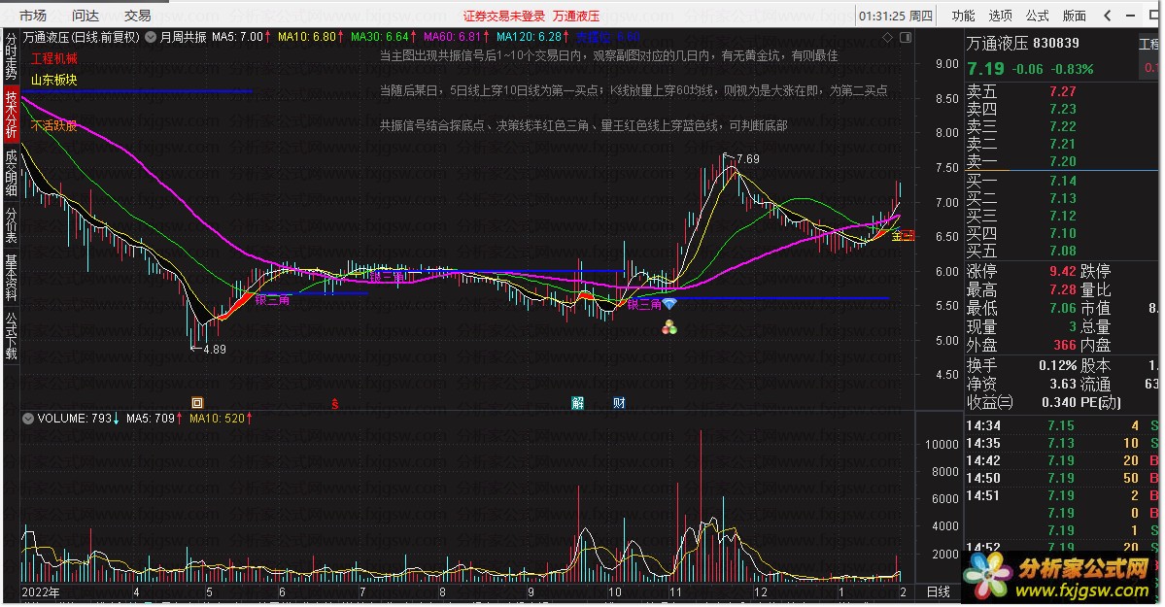Open the 版面 menu
This screenshot has width=1165, height=607.
pos(1075,16)
